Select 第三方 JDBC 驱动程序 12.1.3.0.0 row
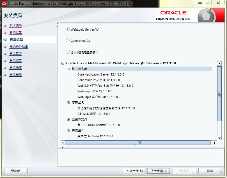This screenshot has height=178, width=227. [x=100, y=125]
